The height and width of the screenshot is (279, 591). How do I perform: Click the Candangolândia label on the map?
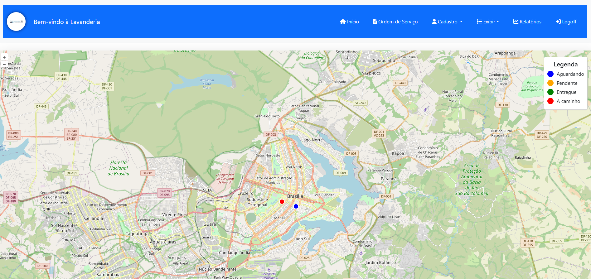click(x=235, y=253)
